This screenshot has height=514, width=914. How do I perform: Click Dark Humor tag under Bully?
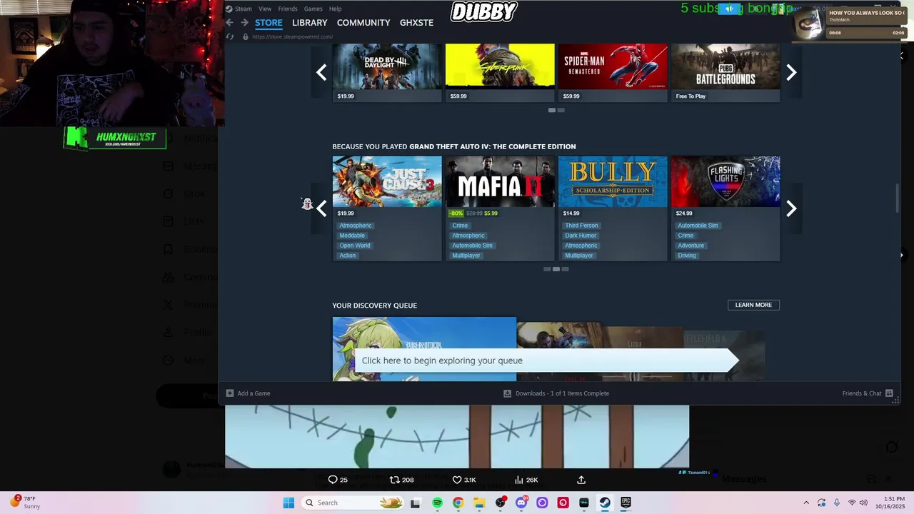point(581,236)
